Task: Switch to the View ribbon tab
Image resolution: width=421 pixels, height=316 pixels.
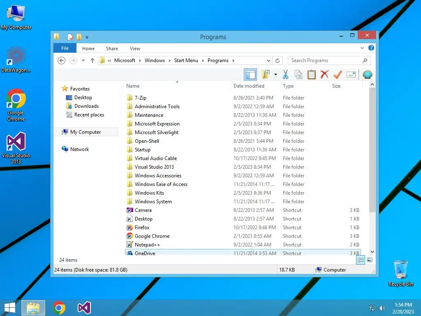Action: (x=135, y=49)
